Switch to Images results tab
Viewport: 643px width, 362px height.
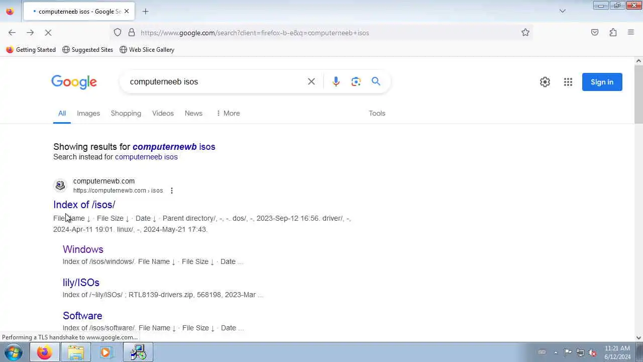(x=88, y=113)
